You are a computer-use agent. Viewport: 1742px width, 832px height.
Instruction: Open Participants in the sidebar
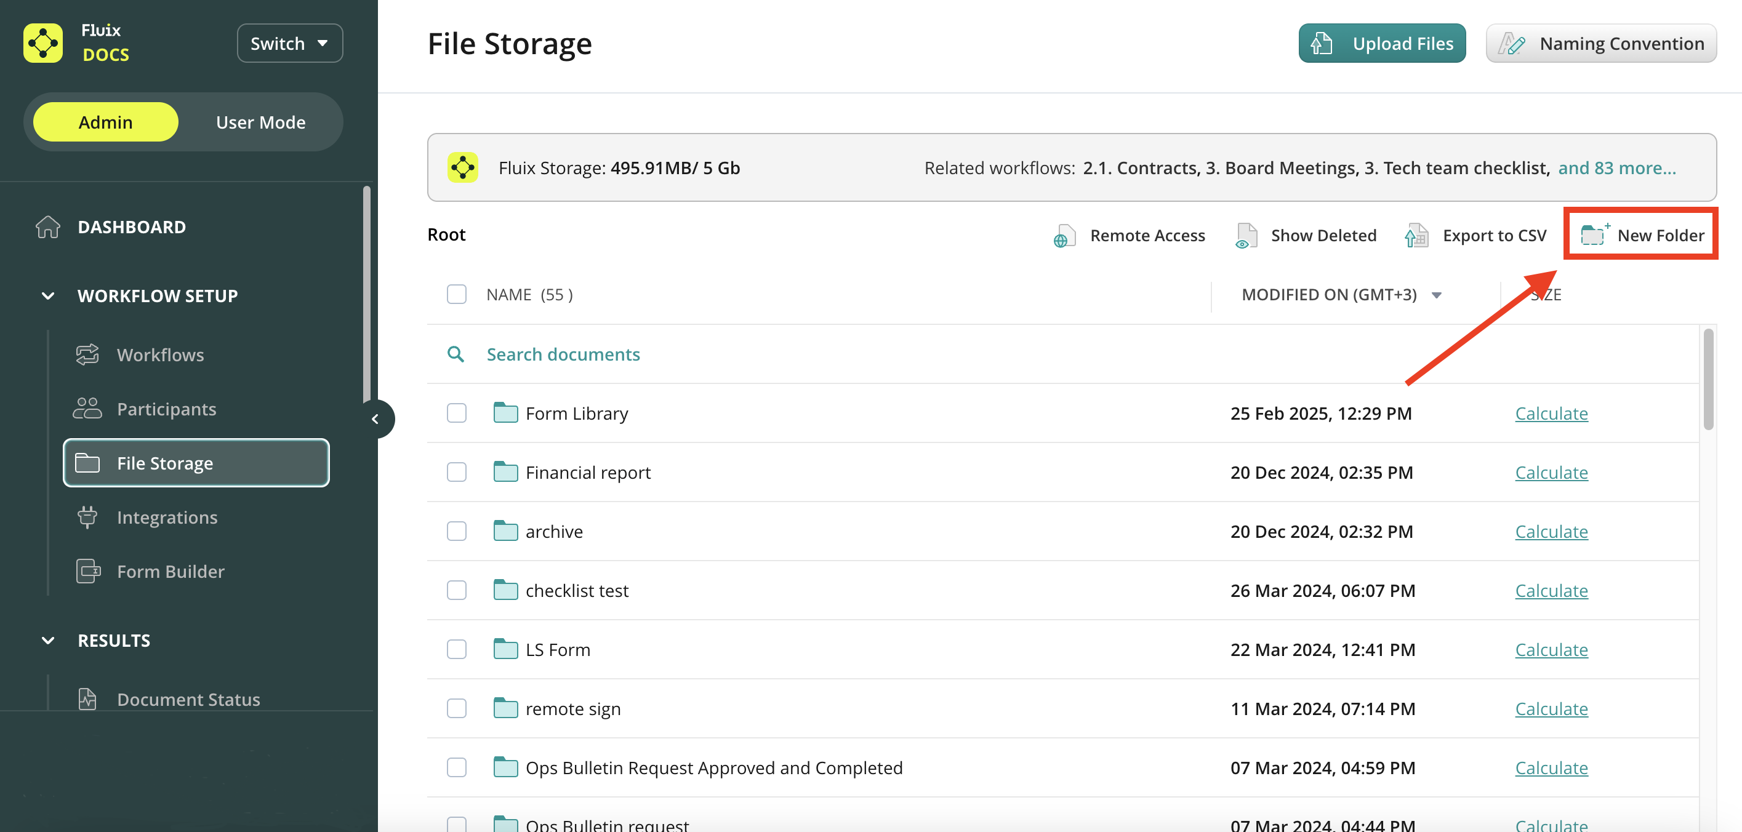coord(166,409)
